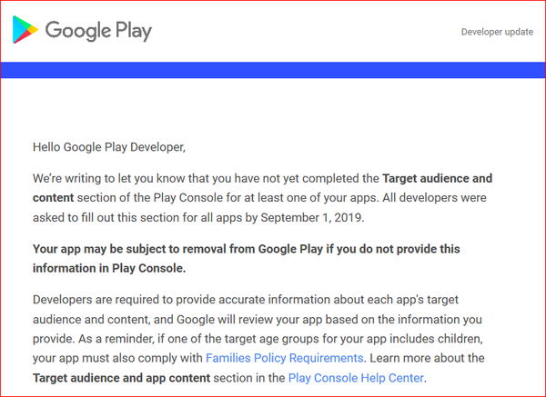546x397 pixels.
Task: Click the "September 1, 2019" deadline text
Action: [311, 218]
